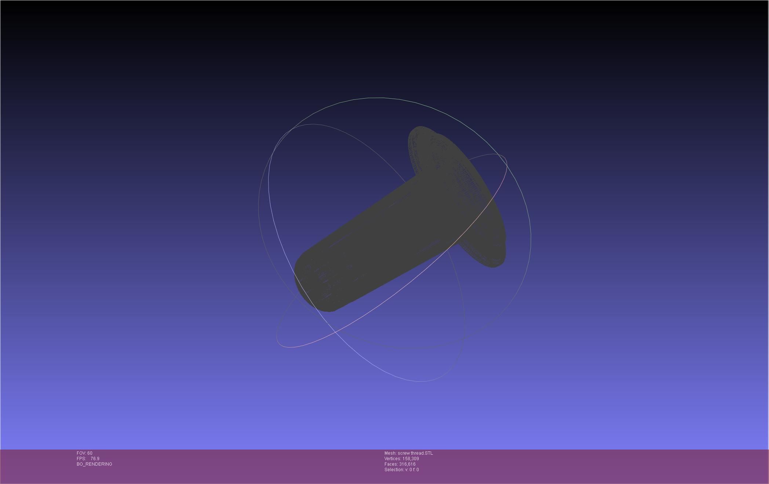Click the Faces: 316,616 readout
The height and width of the screenshot is (484, 769).
pos(400,464)
